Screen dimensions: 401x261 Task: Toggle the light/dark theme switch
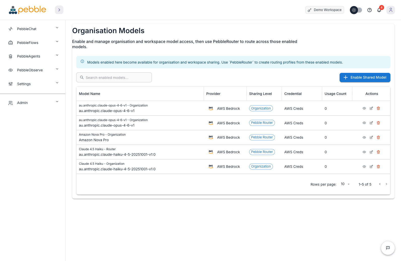[356, 10]
